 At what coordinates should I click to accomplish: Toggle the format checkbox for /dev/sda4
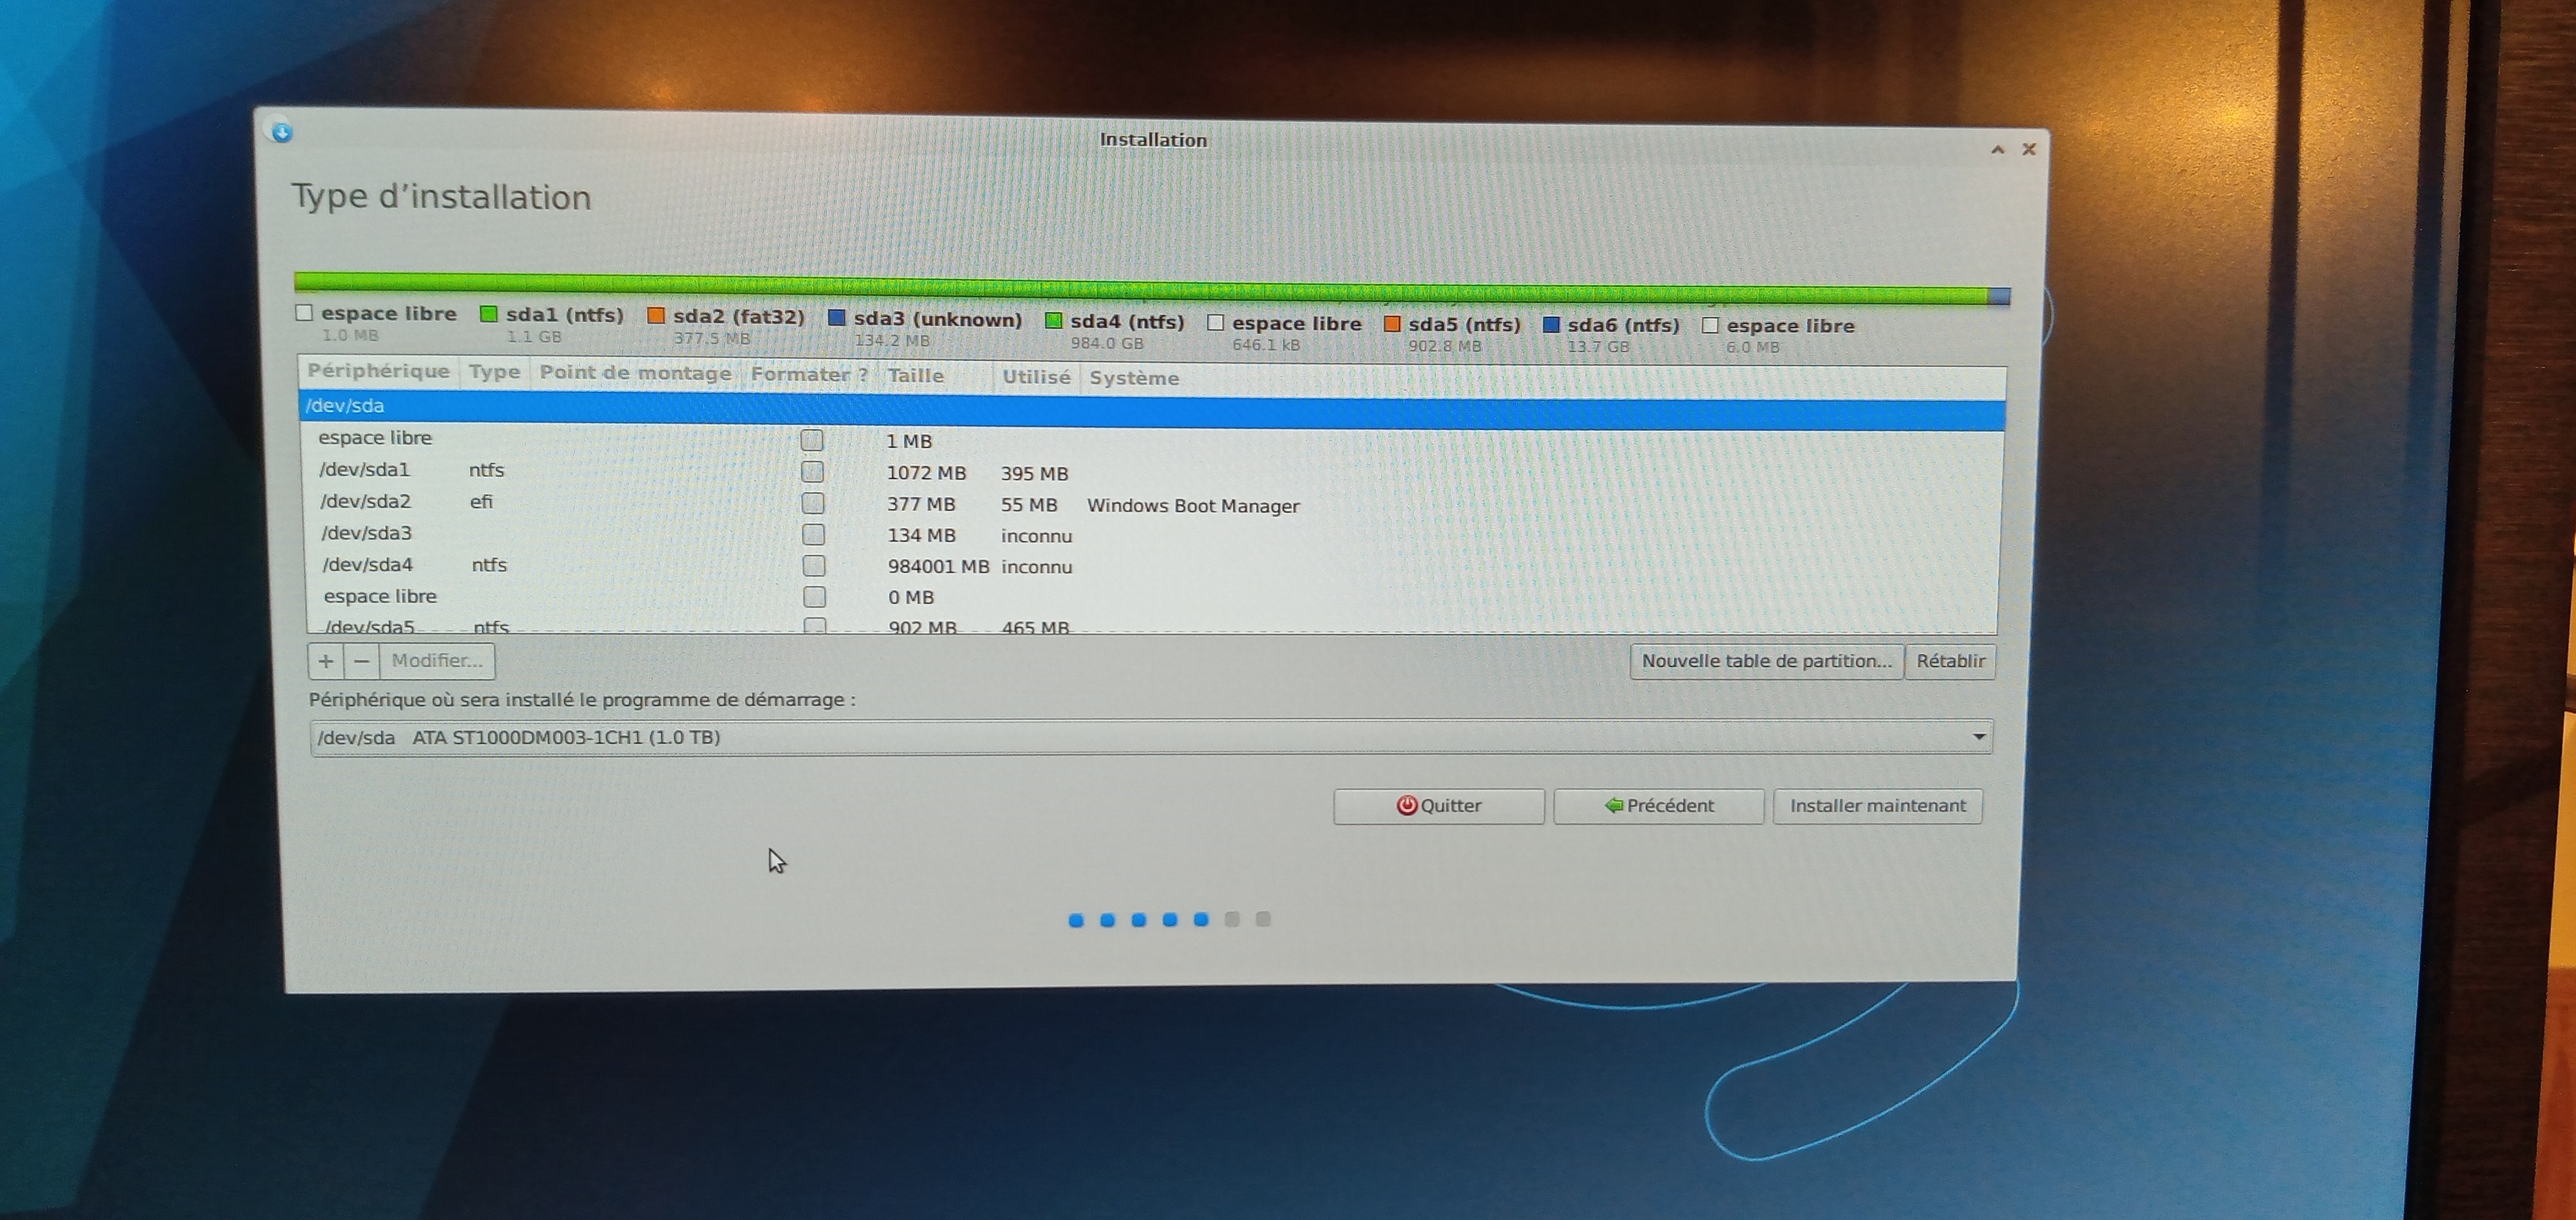point(814,566)
